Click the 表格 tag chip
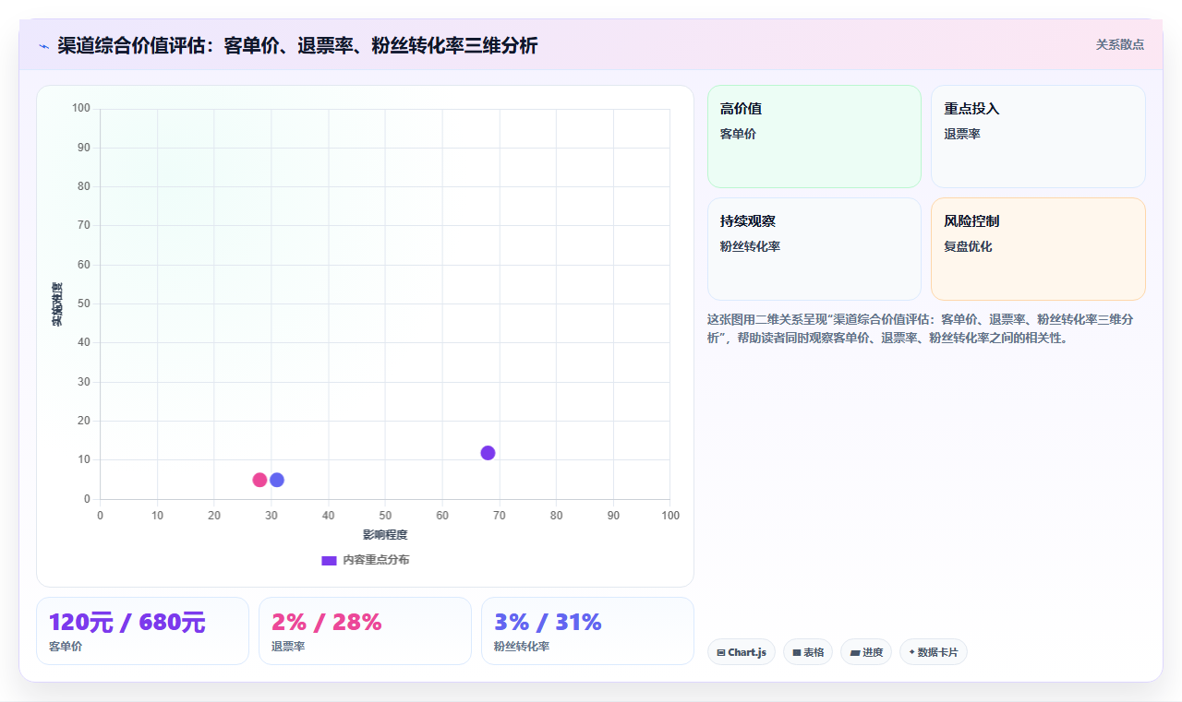The height and width of the screenshot is (702, 1182). [808, 652]
